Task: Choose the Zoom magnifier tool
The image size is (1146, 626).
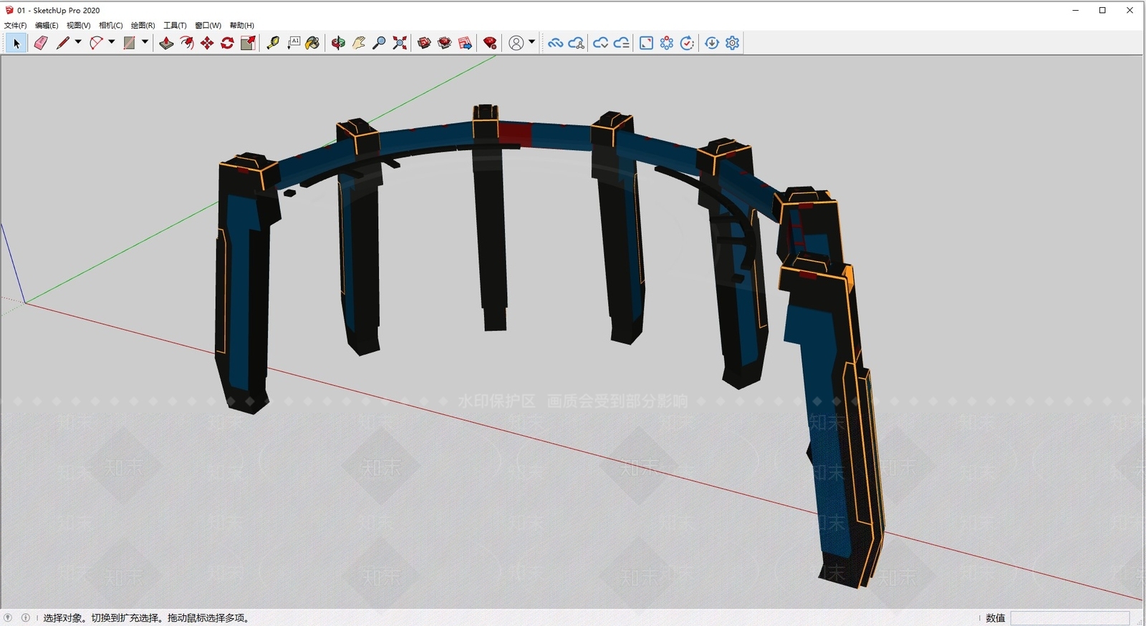Action: pyautogui.click(x=380, y=43)
